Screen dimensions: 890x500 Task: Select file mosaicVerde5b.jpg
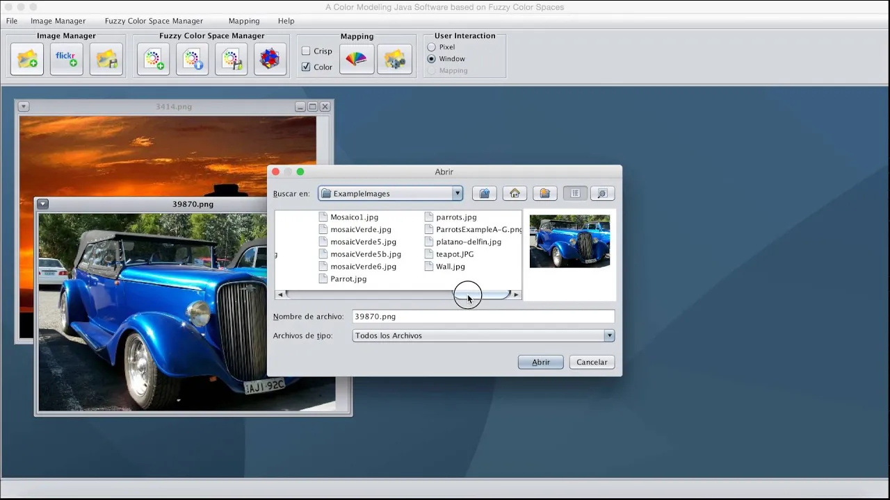tap(360, 254)
